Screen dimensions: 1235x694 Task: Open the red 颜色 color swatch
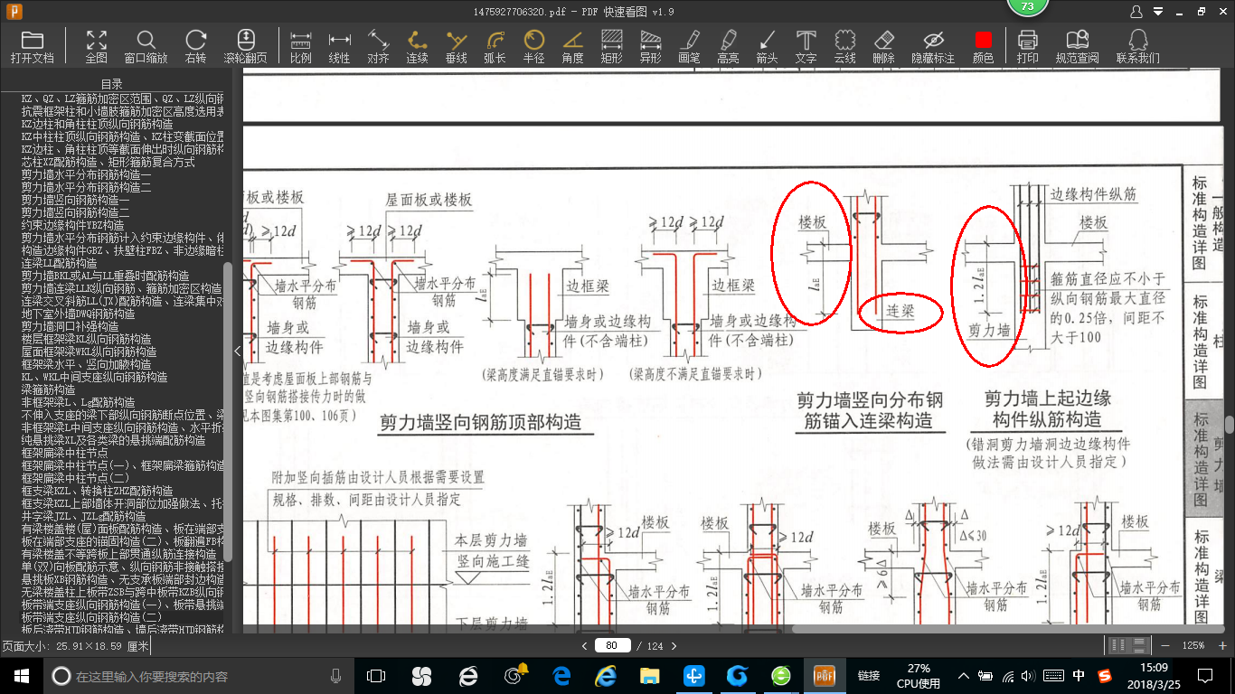(x=983, y=46)
